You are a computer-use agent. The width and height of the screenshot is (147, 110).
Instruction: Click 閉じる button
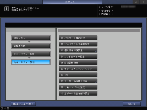tap(132, 104)
